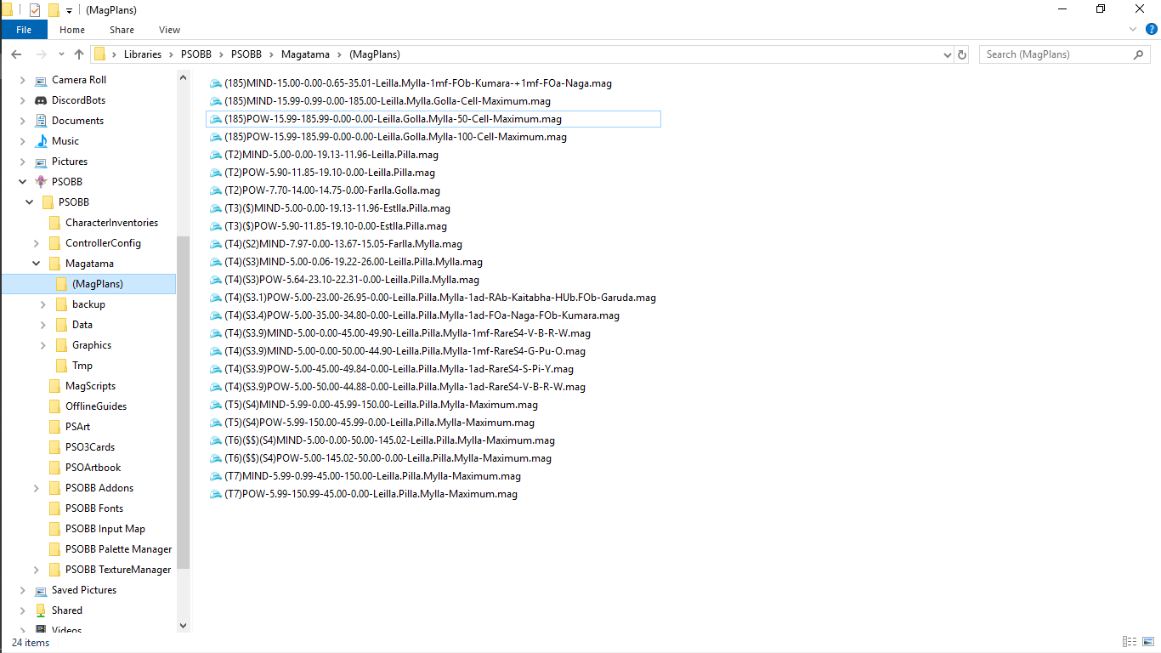The image size is (1161, 653).
Task: Select the (185)POW 50-Cell-Maximum.mag file
Action: pos(393,119)
